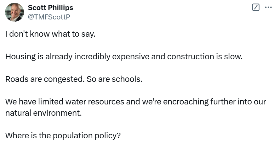Click the text "natural environment."
275x143 pixels.
[43, 113]
